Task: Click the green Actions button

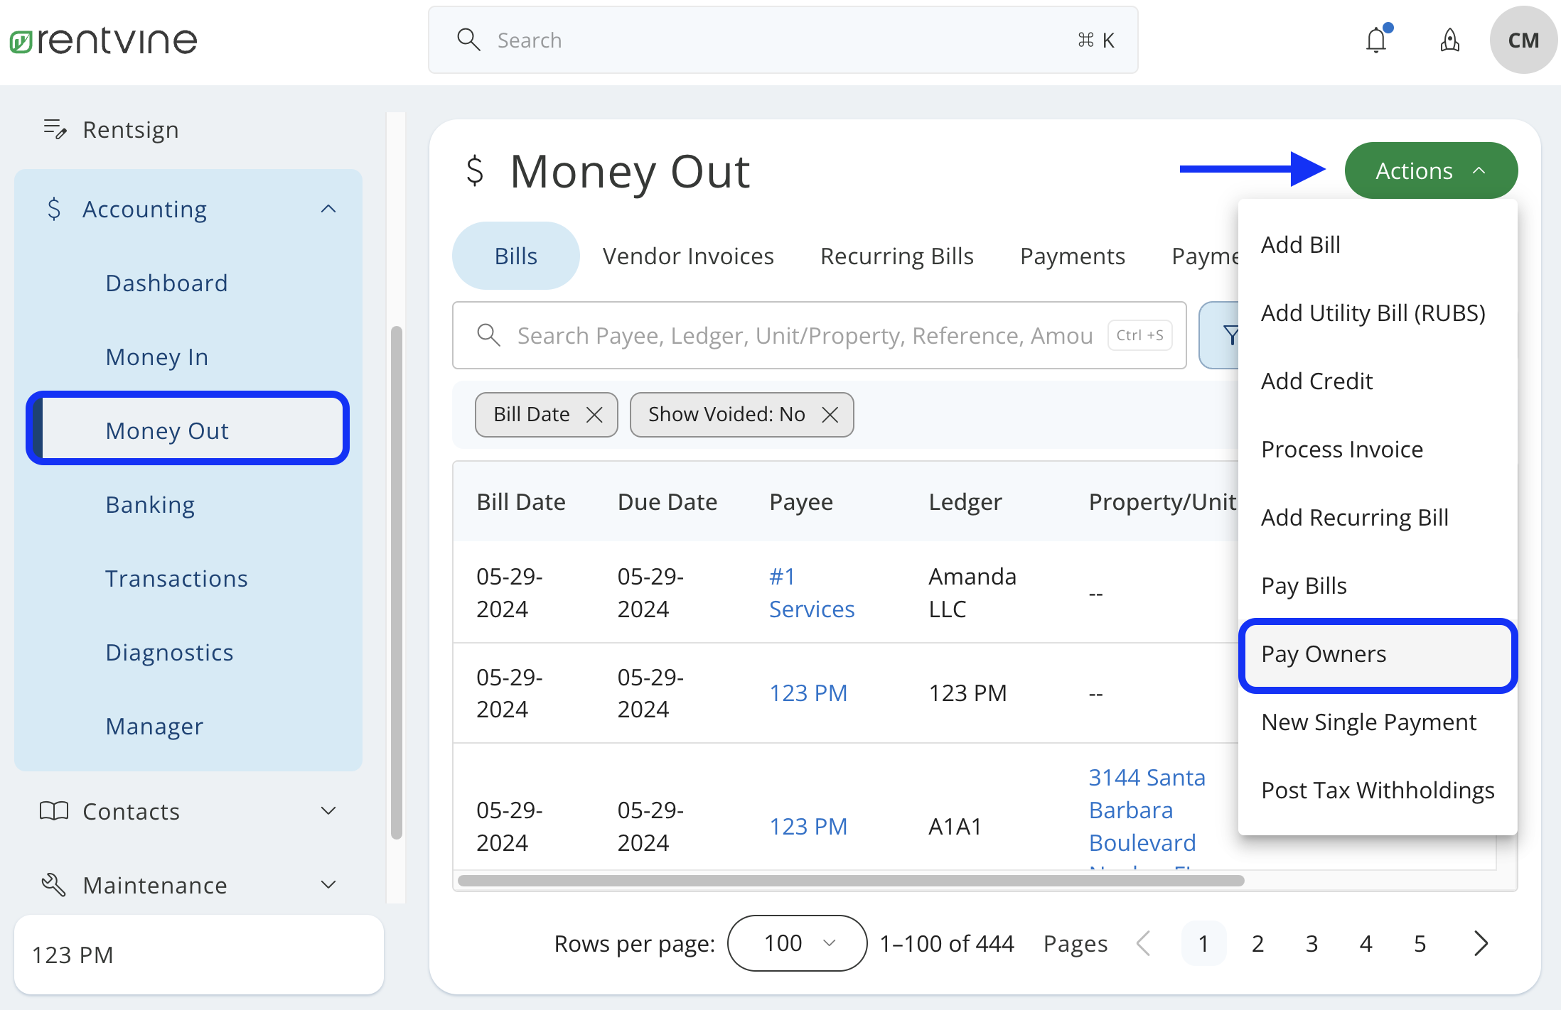Action: pos(1430,171)
